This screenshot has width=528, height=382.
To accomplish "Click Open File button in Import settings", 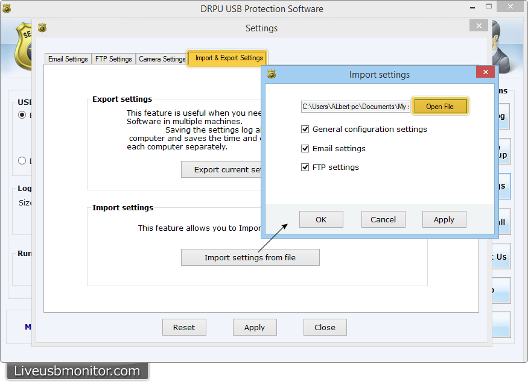I will 440,107.
